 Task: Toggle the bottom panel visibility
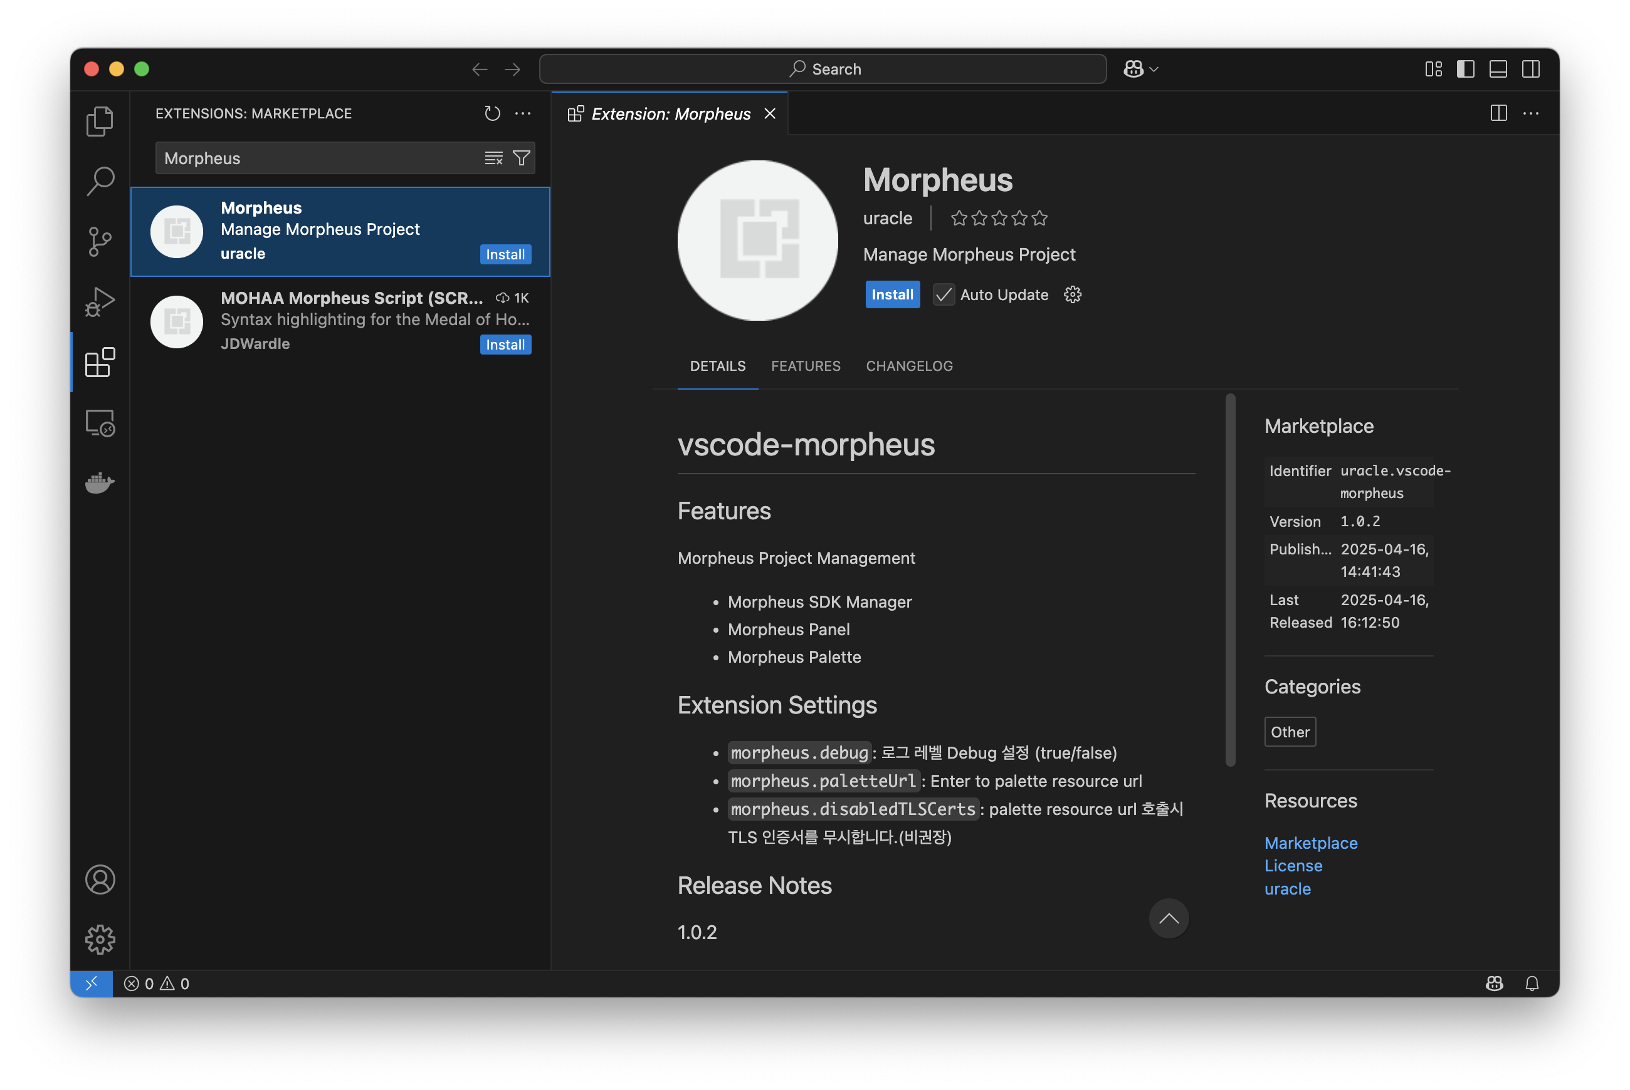coord(1498,69)
